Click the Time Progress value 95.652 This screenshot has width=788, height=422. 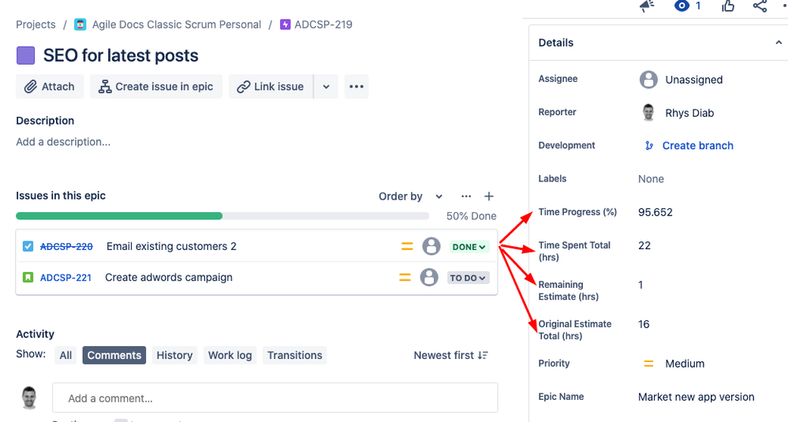point(655,212)
